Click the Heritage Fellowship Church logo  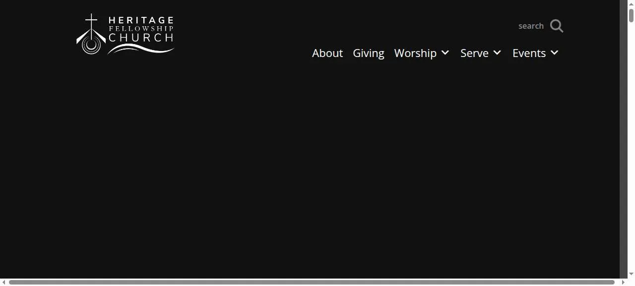[x=125, y=34]
